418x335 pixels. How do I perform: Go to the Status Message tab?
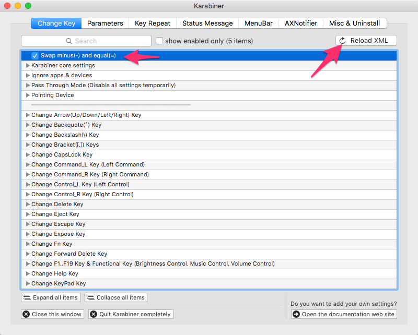(207, 23)
